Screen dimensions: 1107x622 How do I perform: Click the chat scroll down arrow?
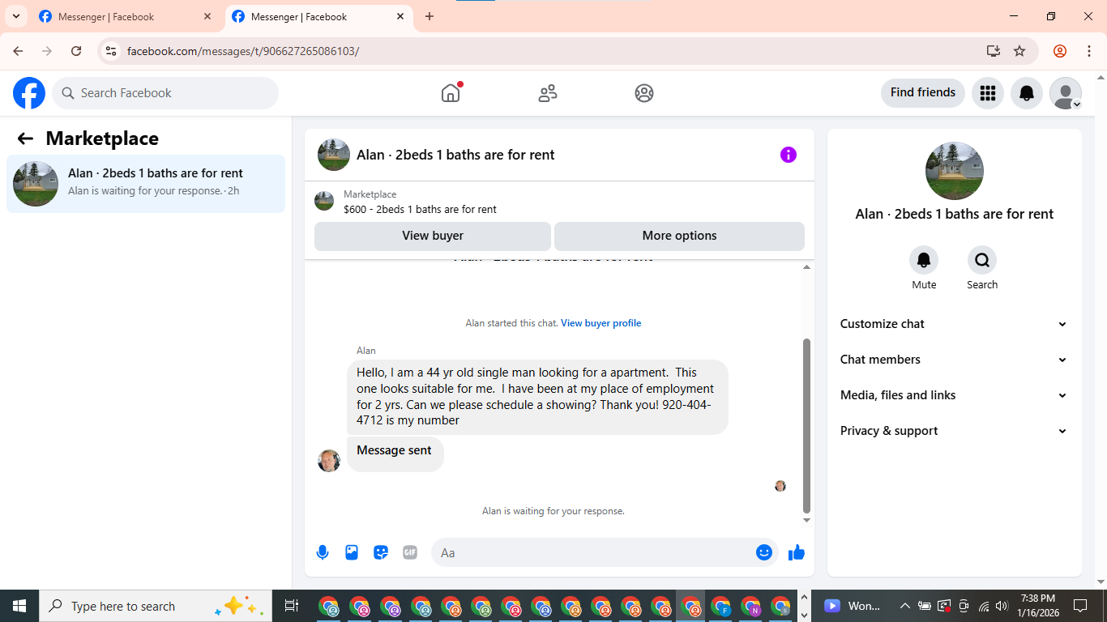pos(806,520)
